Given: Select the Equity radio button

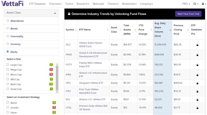Looking at the screenshot, I should [x=8, y=51].
